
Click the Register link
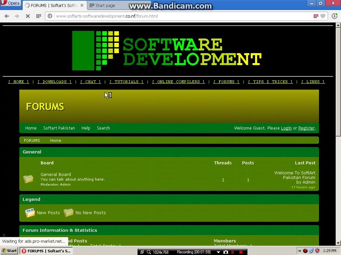pyautogui.click(x=307, y=128)
